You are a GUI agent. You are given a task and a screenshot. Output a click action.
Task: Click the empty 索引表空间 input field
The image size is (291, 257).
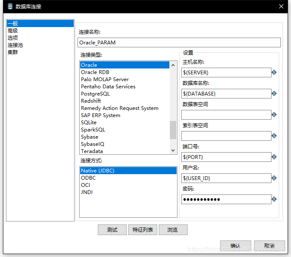(x=226, y=136)
